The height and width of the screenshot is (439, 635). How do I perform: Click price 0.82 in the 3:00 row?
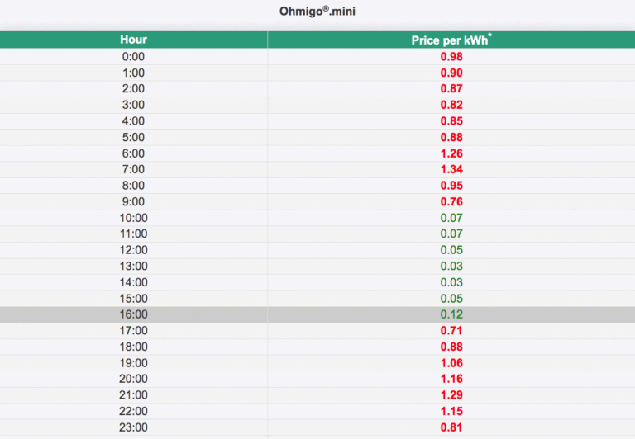(451, 105)
